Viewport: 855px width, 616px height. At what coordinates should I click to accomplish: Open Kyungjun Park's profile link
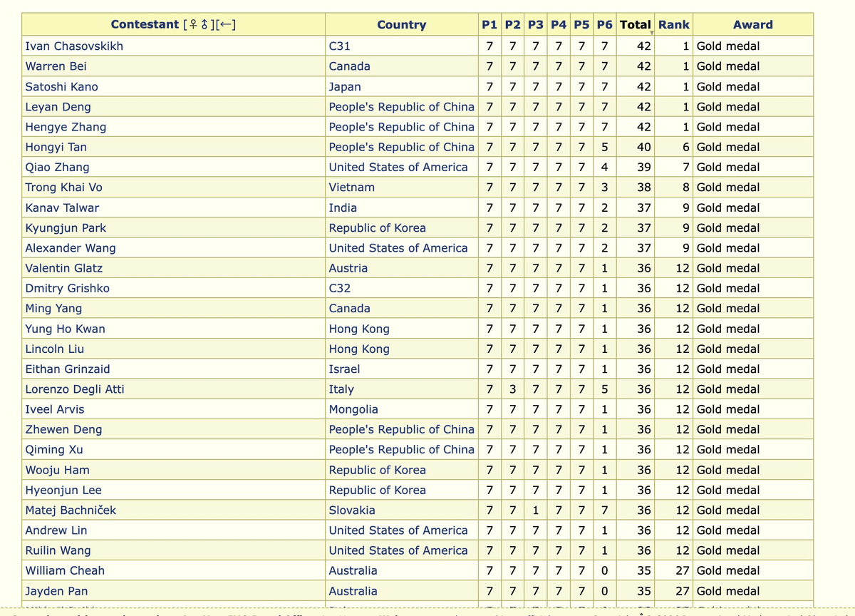point(66,228)
